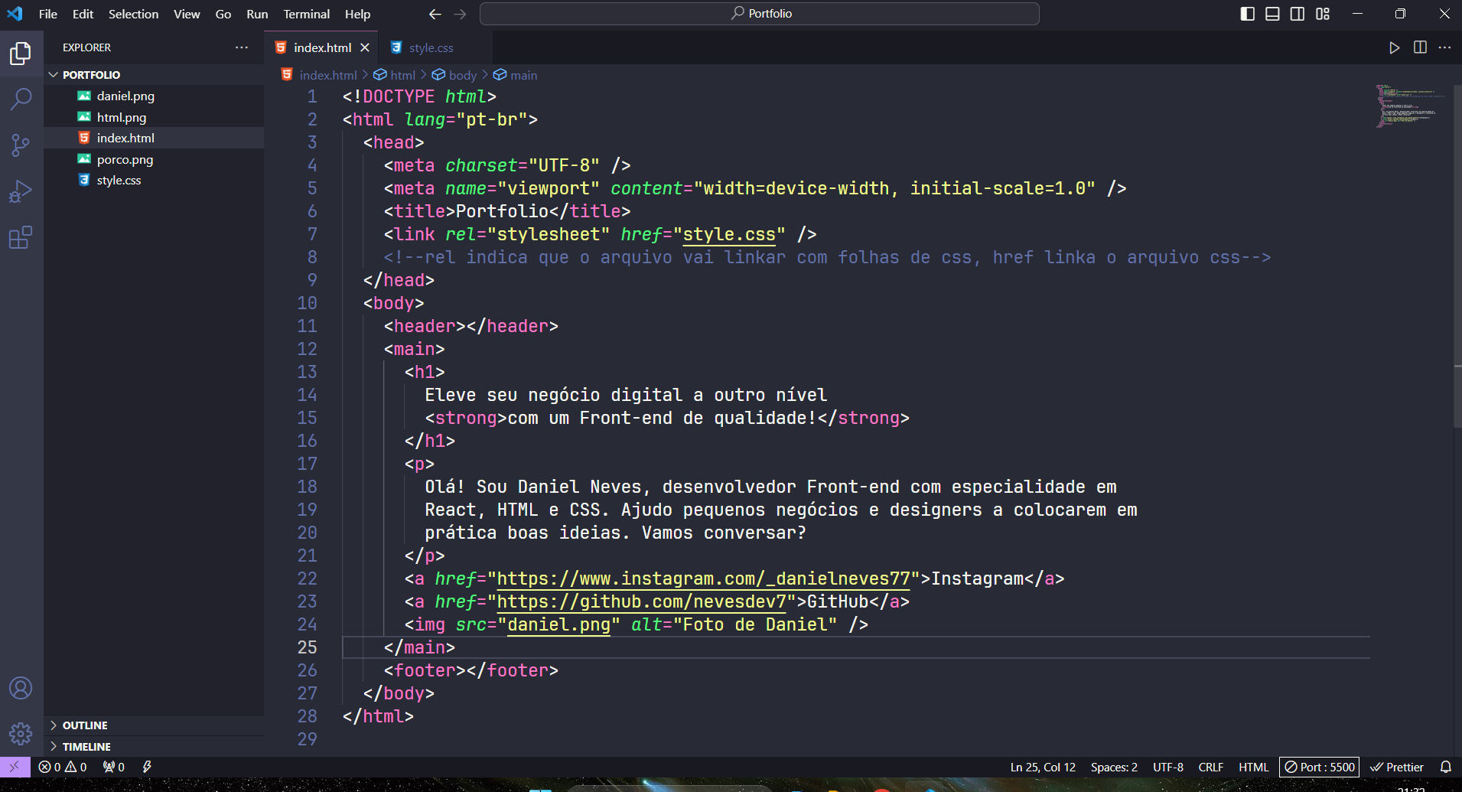
Task: Click the Portfolio command center search box
Action: [759, 14]
